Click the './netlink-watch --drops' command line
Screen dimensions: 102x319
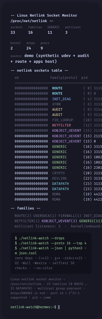[x=39, y=238]
